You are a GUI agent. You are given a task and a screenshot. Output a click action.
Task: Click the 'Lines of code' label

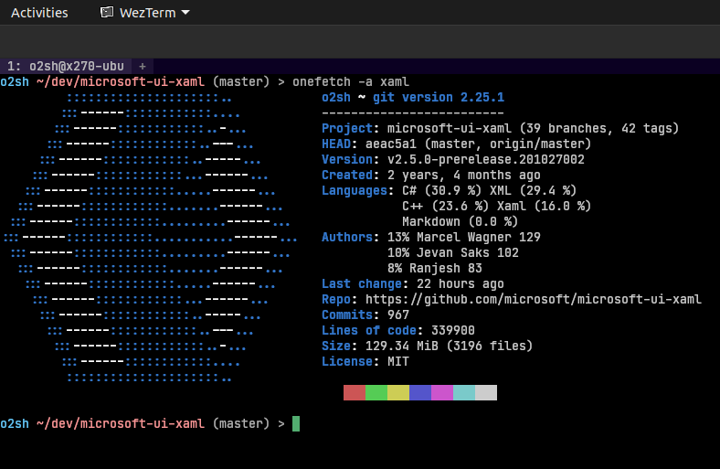(x=369, y=330)
